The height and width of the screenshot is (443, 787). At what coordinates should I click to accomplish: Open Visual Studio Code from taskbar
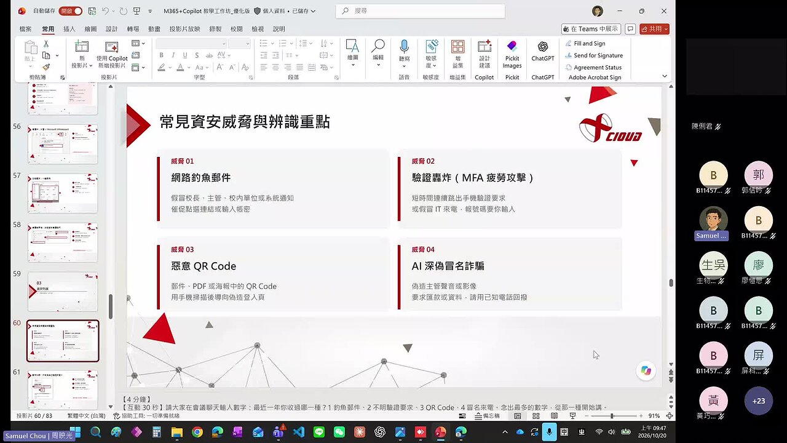pyautogui.click(x=299, y=432)
